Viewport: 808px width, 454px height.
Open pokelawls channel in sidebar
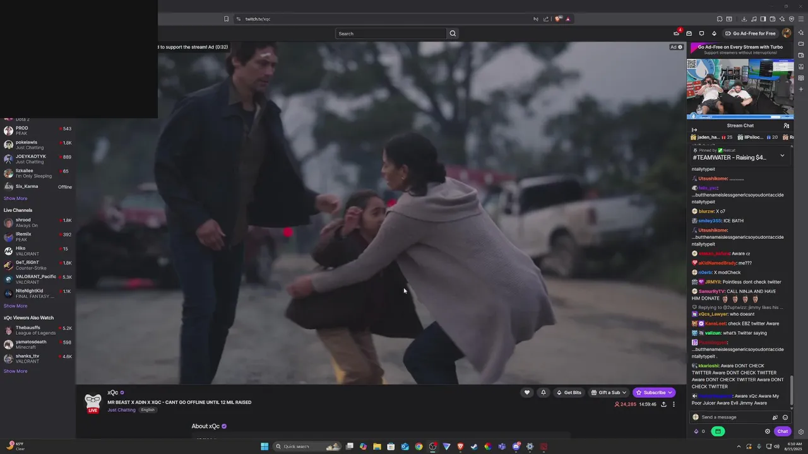point(38,145)
